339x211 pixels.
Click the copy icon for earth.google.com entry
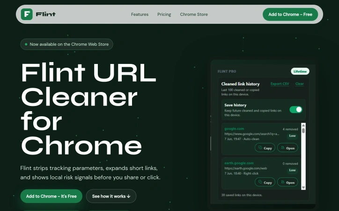[260, 182]
